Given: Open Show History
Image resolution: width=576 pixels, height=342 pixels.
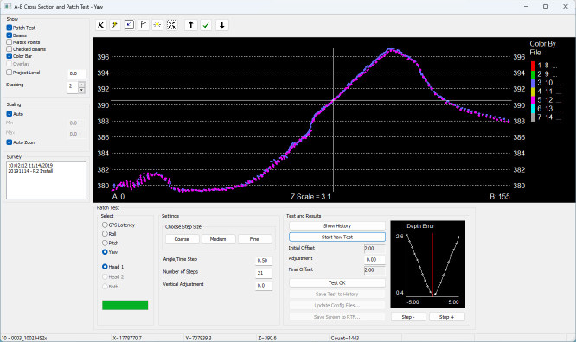Looking at the screenshot, I should point(336,225).
